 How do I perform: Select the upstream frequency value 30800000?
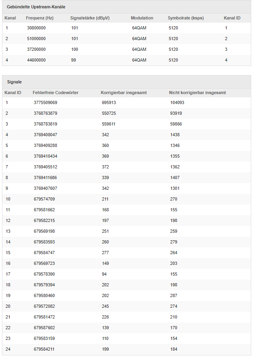click(x=36, y=28)
